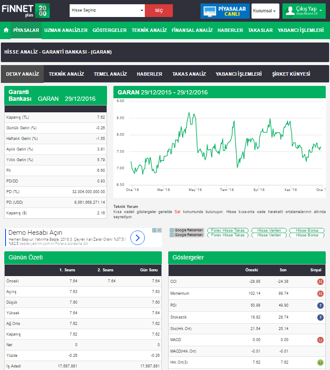Click the Yıllık Getiri (%) row label
The image size is (330, 370).
coord(20,160)
